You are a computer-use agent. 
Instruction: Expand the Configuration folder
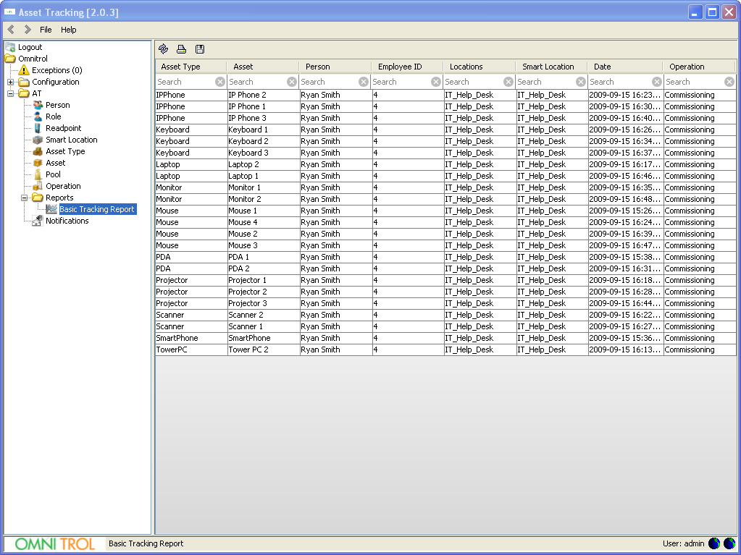click(x=11, y=82)
